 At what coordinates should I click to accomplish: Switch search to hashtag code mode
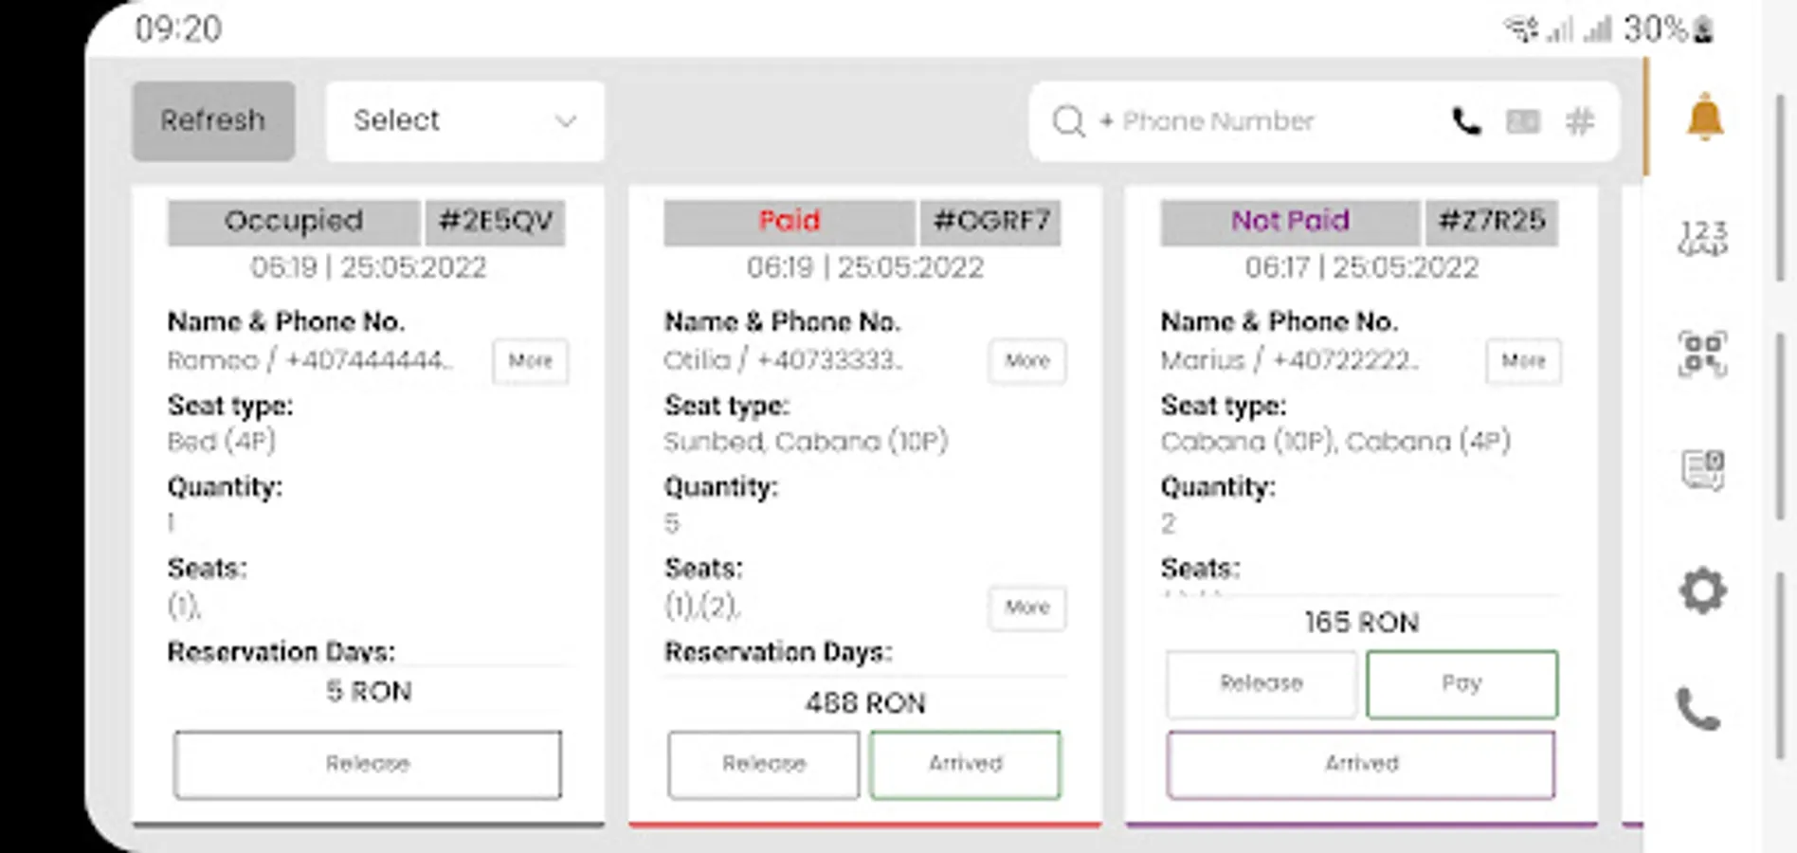tap(1579, 121)
